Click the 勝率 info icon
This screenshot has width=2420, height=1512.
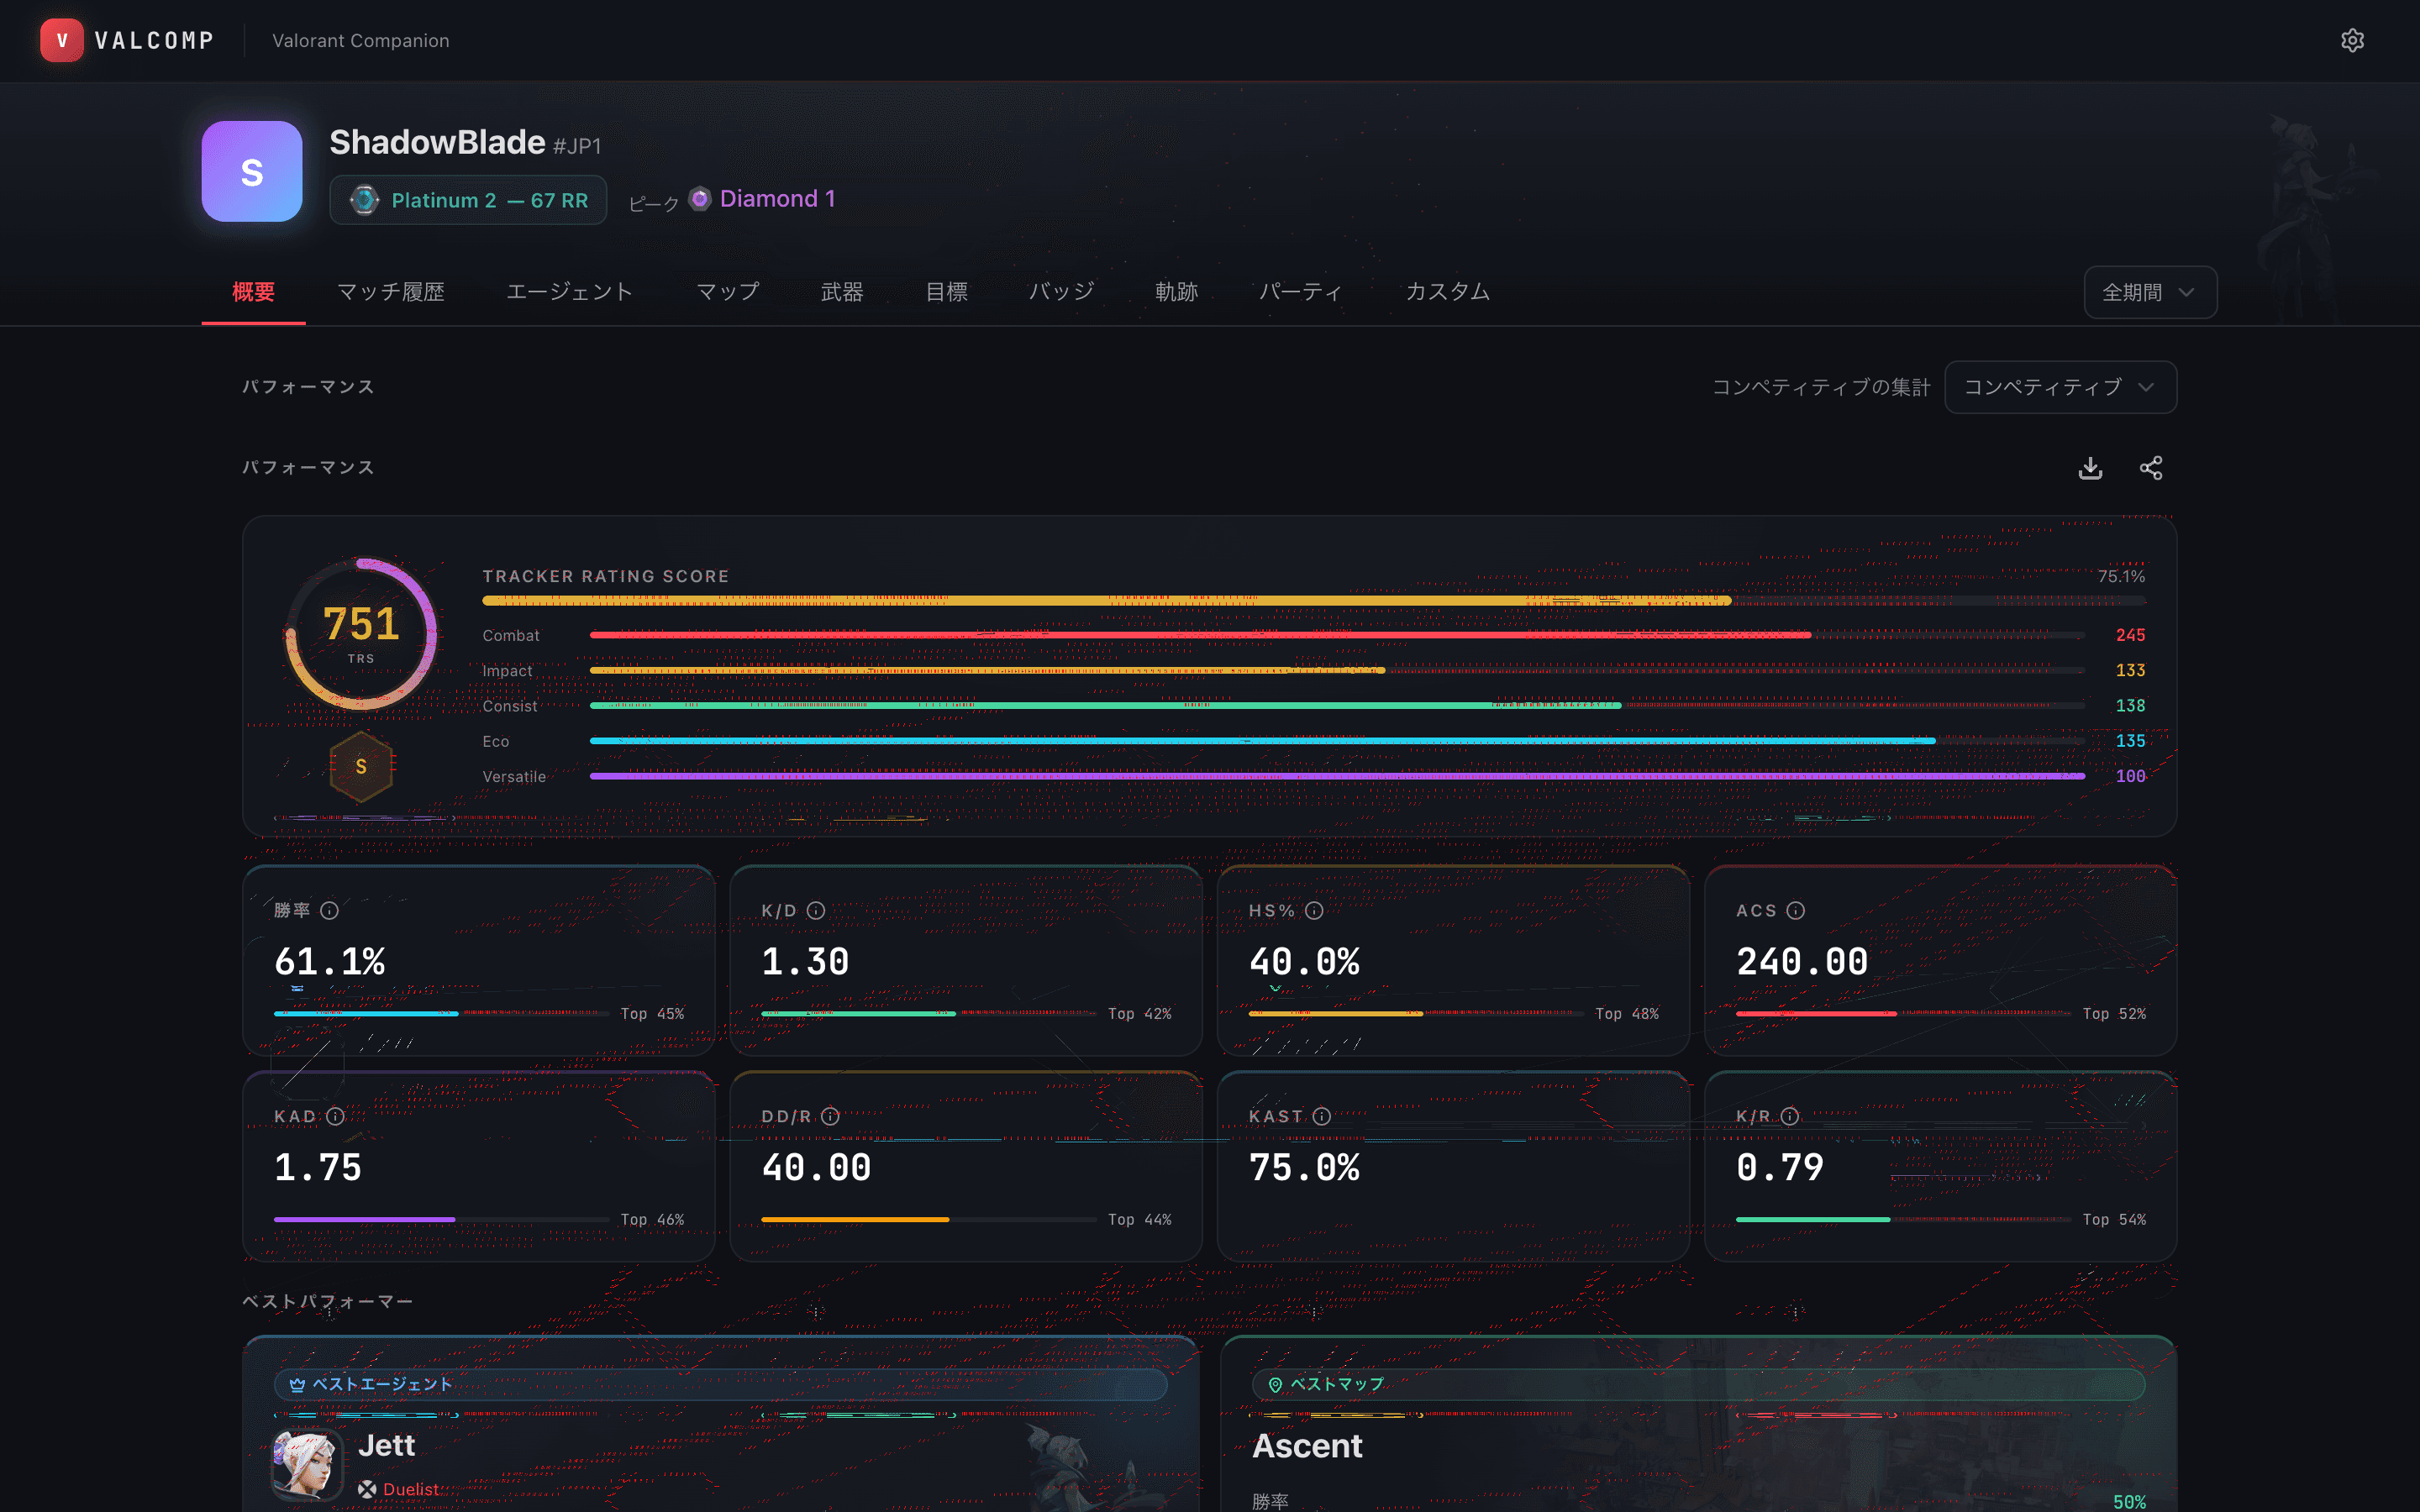coord(329,910)
